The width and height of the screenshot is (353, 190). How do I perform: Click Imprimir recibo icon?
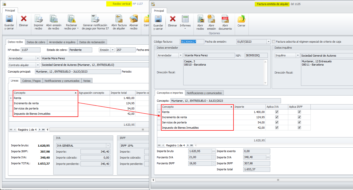point(38,22)
